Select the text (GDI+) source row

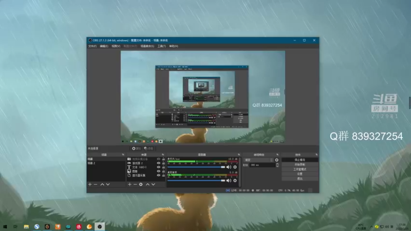146,167
